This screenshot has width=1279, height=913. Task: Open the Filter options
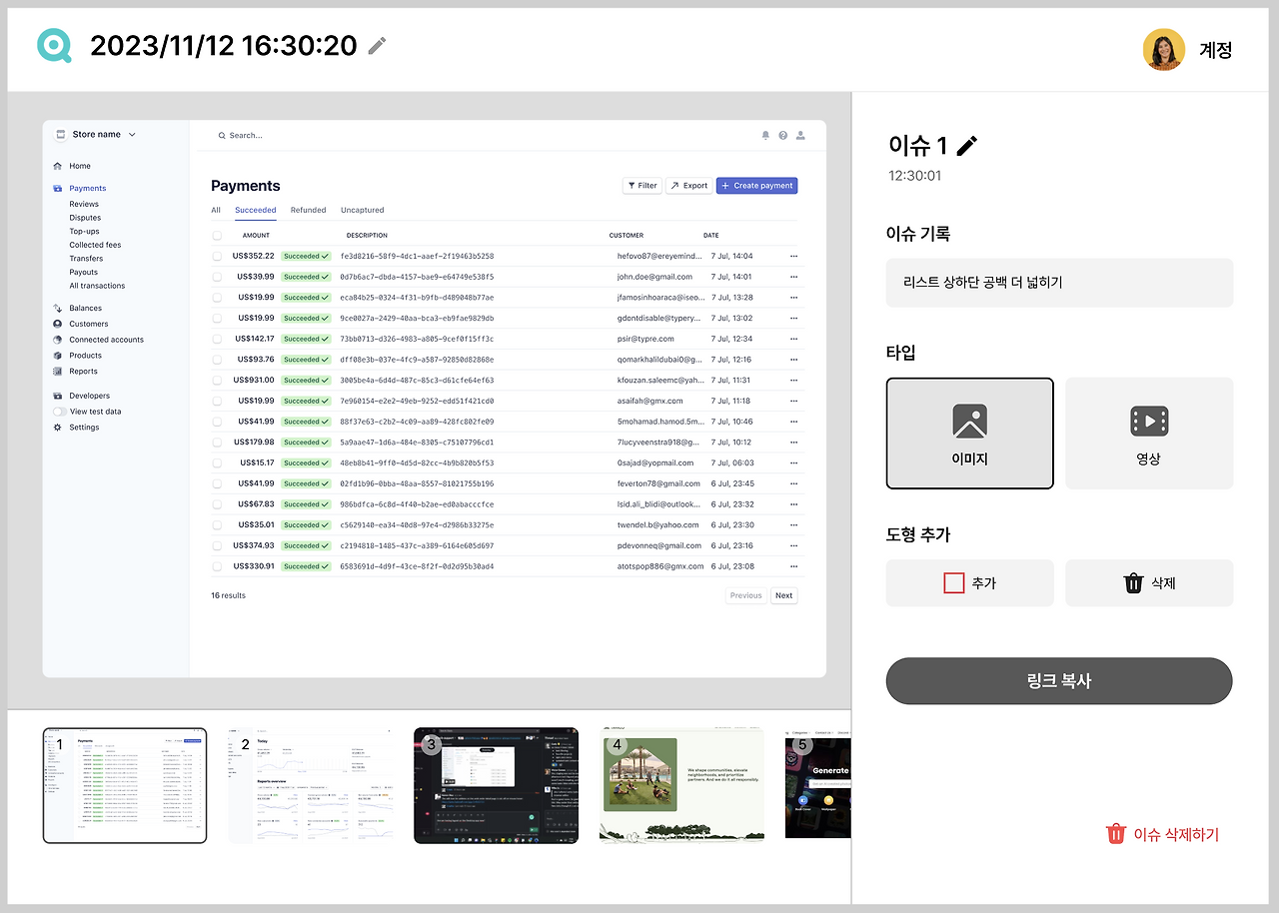coord(641,185)
